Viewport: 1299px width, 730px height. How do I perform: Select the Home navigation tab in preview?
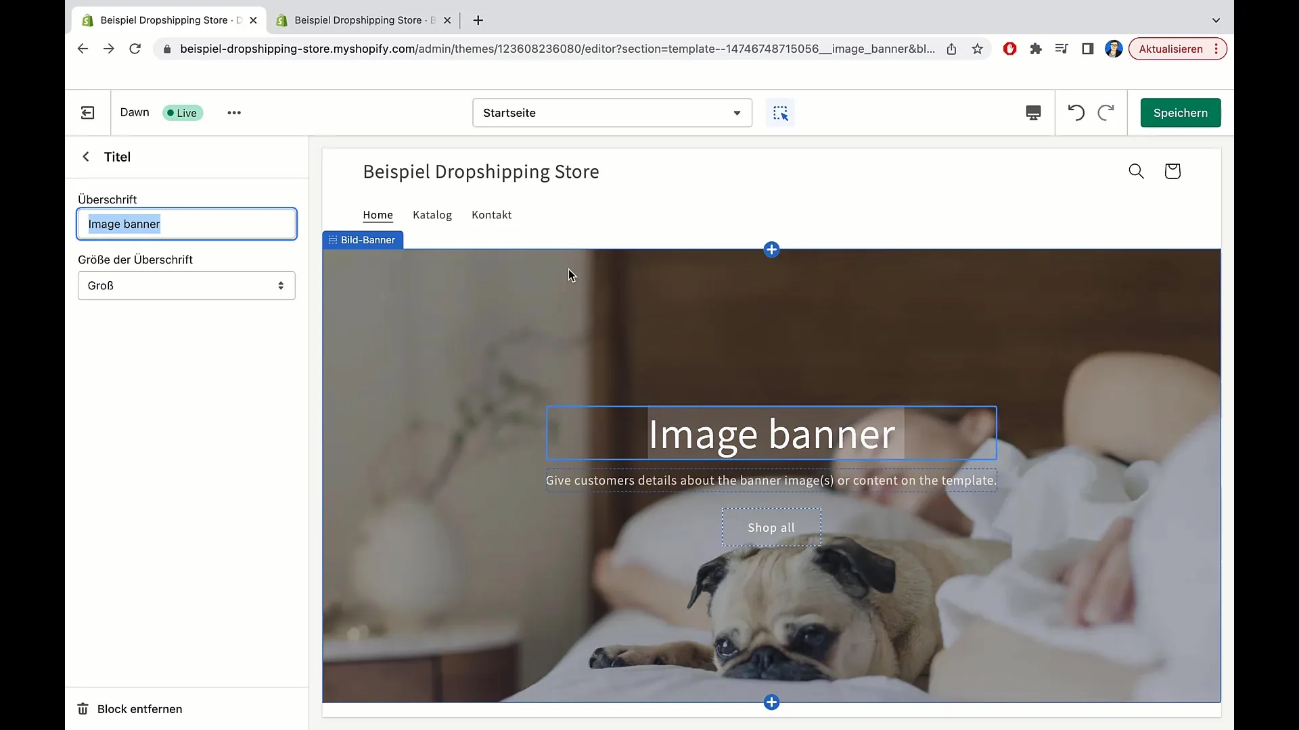(378, 214)
